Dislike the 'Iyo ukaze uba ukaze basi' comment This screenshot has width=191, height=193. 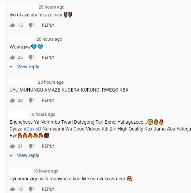[31, 25]
